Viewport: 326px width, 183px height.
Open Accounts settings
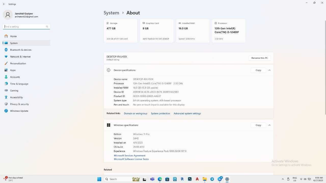26,77
